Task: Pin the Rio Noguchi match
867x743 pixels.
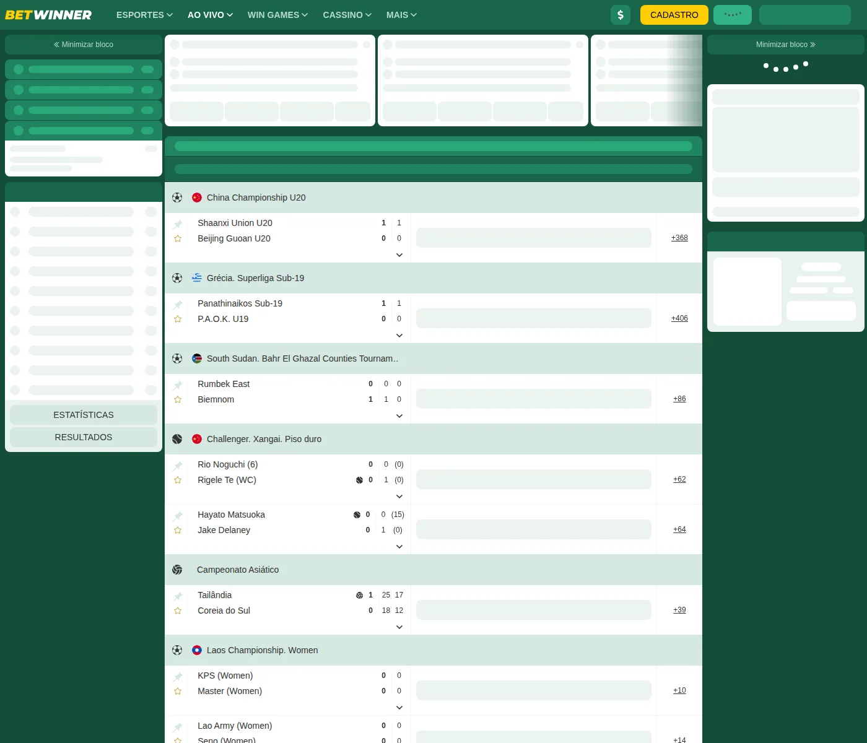Action: click(x=178, y=465)
